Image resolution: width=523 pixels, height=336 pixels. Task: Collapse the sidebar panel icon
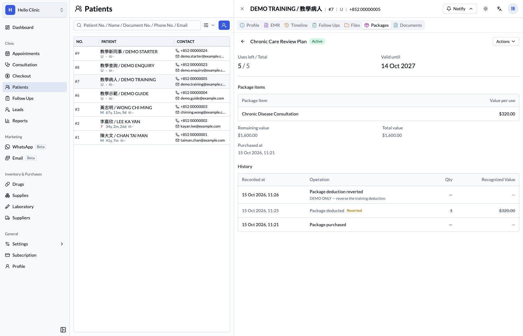(x=63, y=330)
